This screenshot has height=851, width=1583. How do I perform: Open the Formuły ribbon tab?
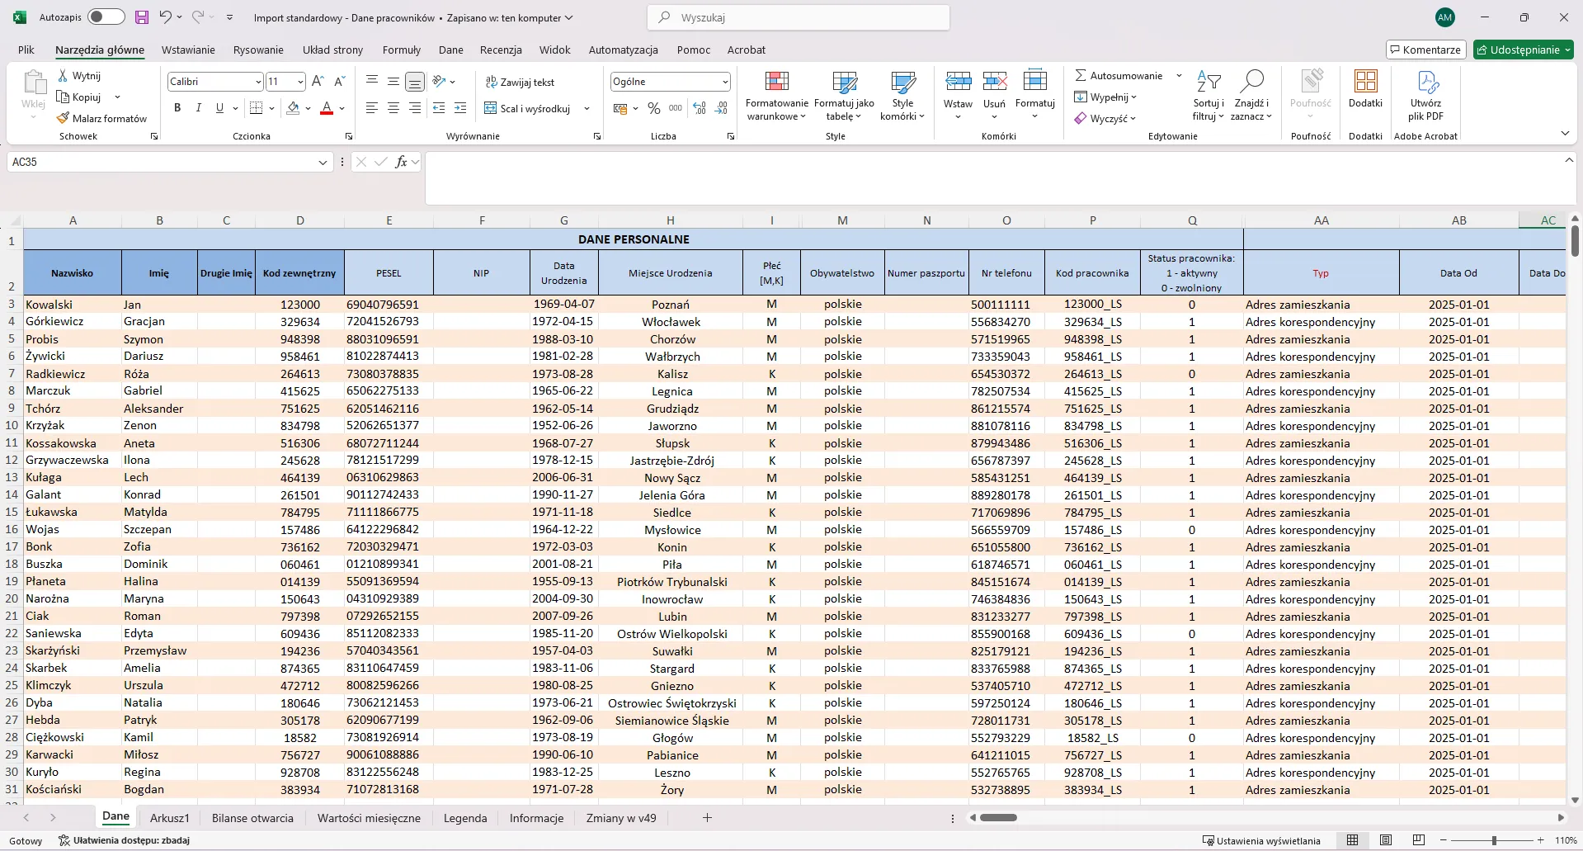pos(402,50)
